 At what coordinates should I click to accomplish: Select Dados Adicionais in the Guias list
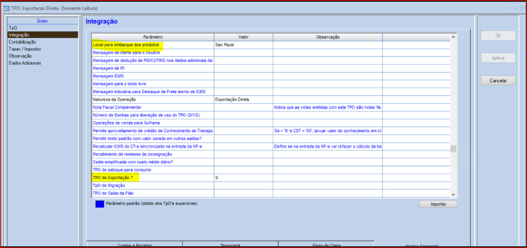(x=25, y=63)
